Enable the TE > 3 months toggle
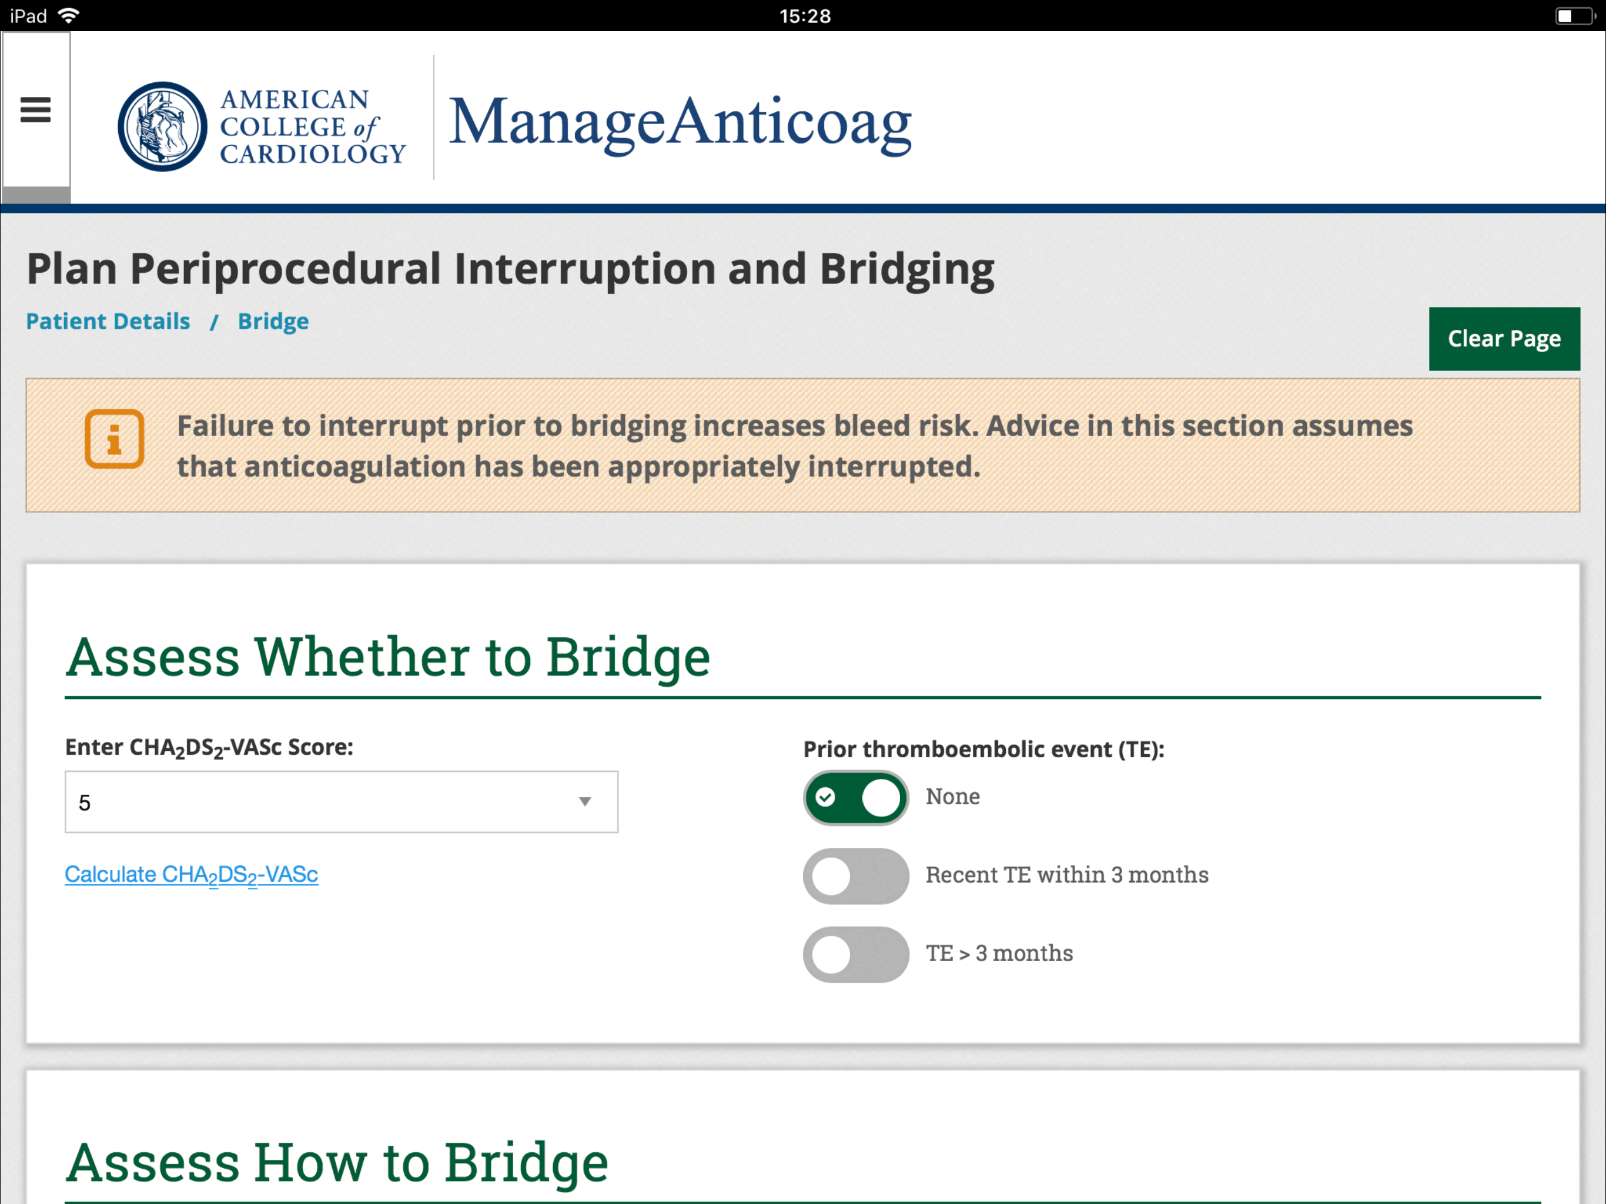This screenshot has width=1606, height=1204. coord(855,954)
